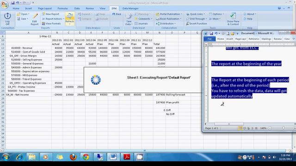Open the Options dropdown in Tools
This screenshot has height=166, width=296.
tap(216, 14)
